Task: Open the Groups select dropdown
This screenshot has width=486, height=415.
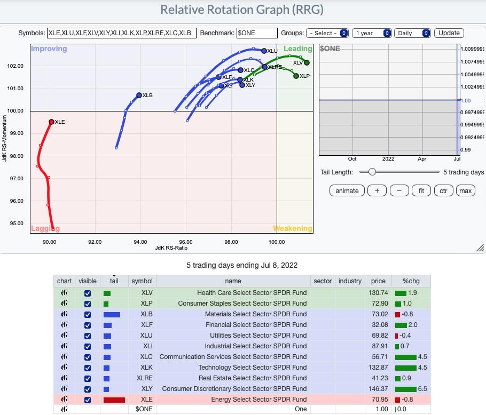Action: coord(327,33)
